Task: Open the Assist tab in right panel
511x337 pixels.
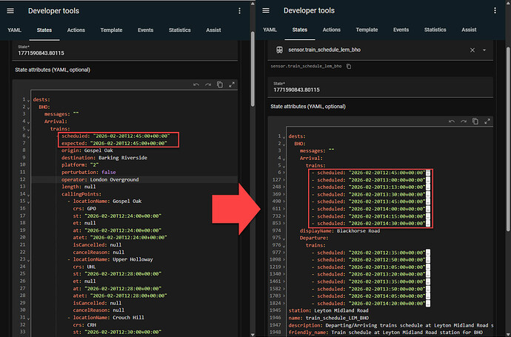Action: coord(469,30)
